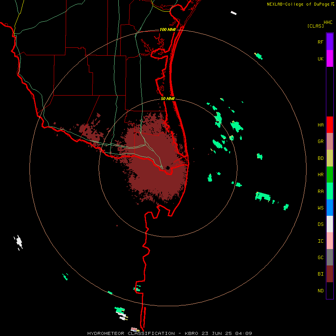Click the UK legend label
This screenshot has width=336, height=336.
point(320,59)
